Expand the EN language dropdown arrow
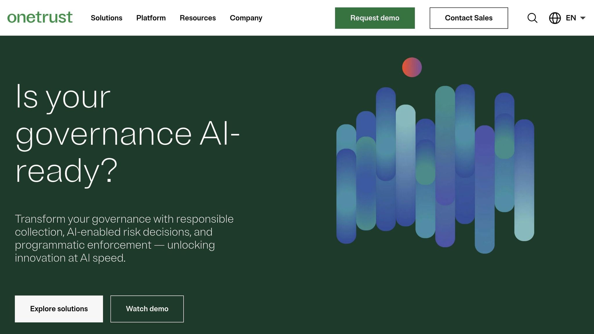 [x=583, y=18]
